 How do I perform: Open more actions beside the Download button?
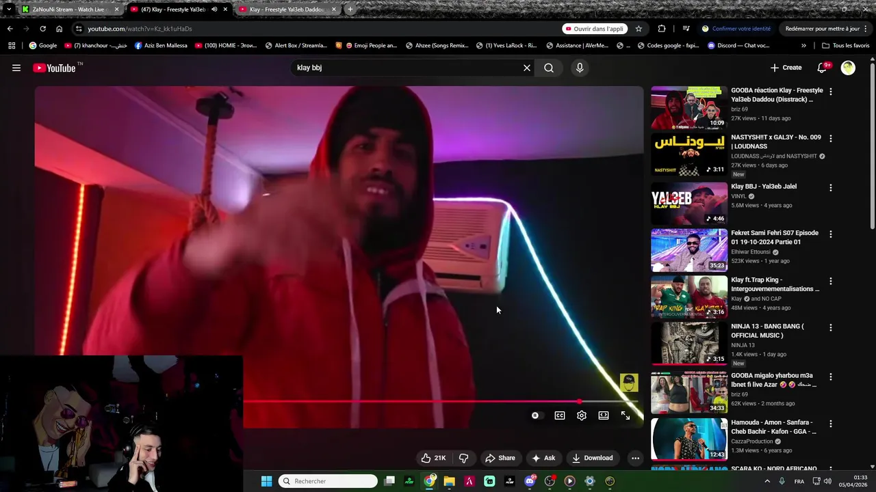[x=635, y=458]
